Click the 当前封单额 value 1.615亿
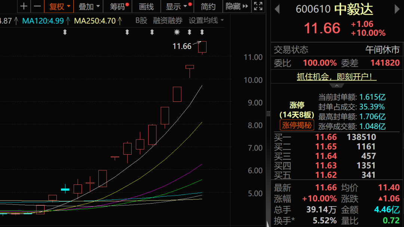 (x=372, y=97)
